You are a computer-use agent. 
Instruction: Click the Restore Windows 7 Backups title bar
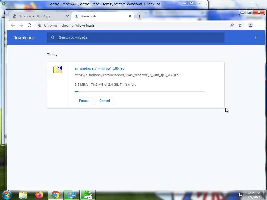pyautogui.click(x=104, y=4)
